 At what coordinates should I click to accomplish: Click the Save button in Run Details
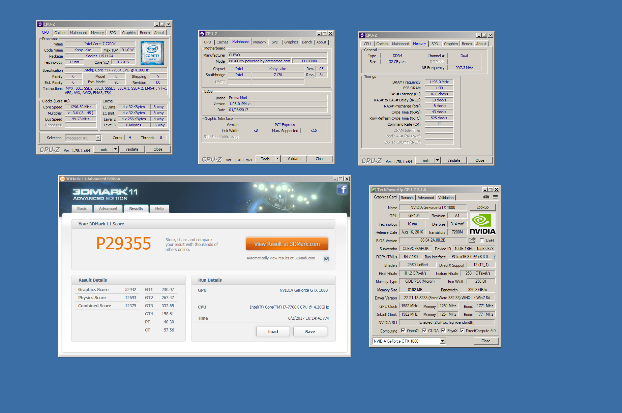click(310, 331)
